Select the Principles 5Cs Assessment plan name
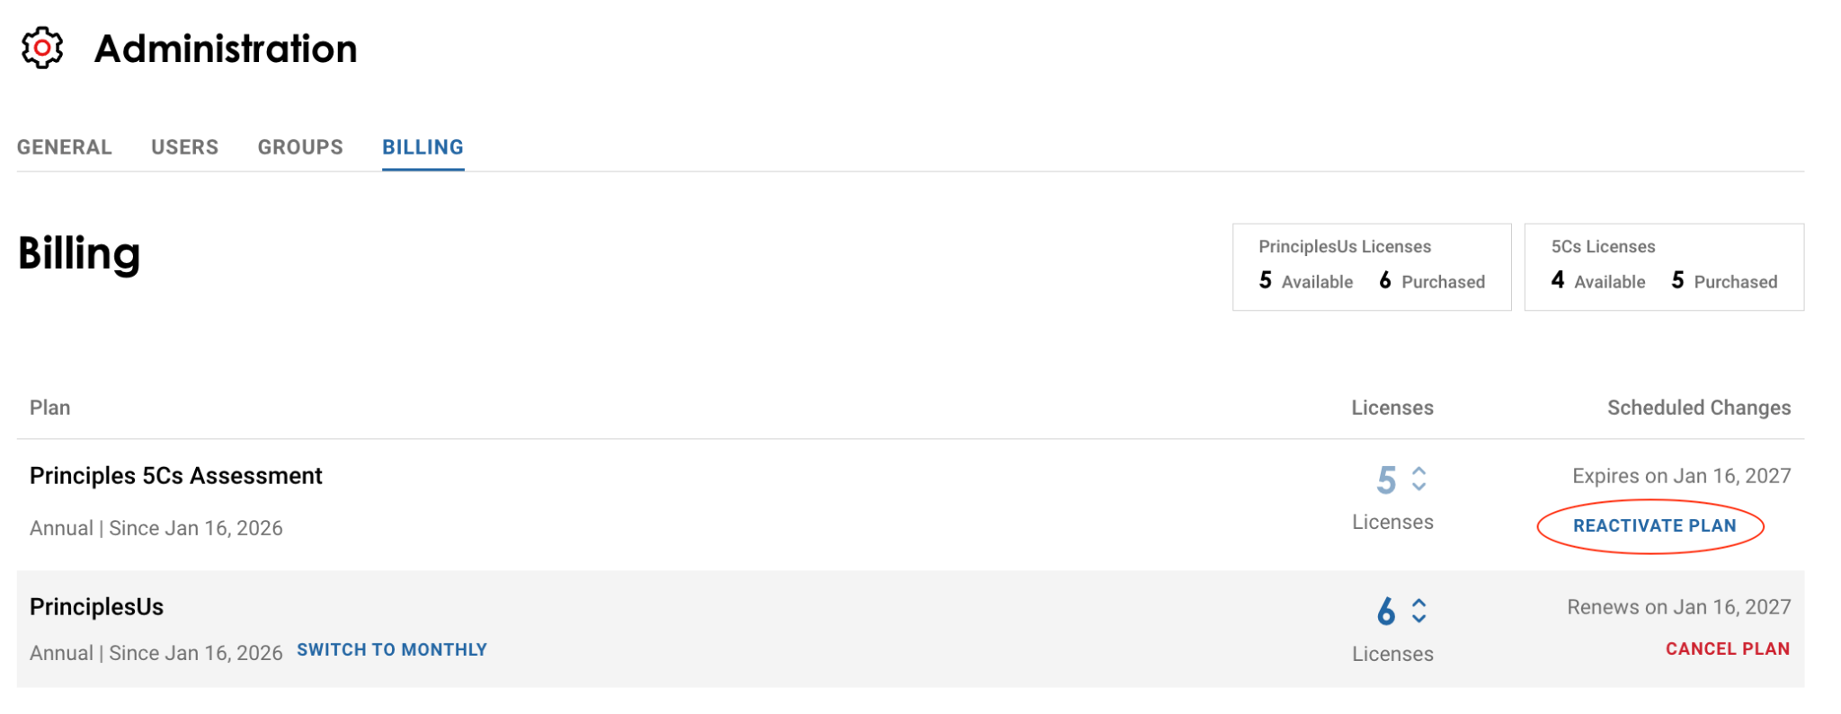 point(176,476)
